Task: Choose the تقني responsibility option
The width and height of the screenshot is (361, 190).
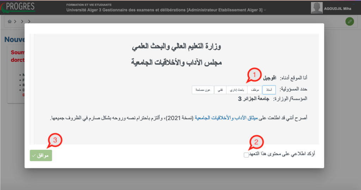Action: (x=220, y=90)
